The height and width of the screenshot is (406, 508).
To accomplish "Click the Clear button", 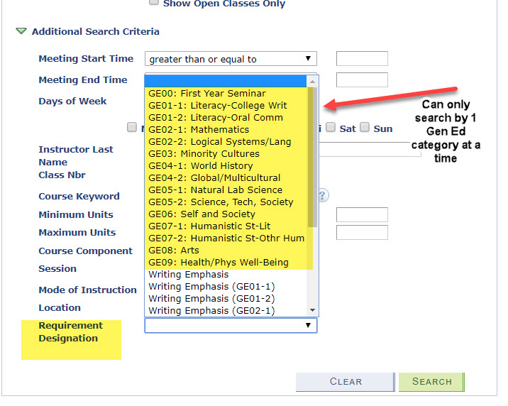I will (346, 382).
